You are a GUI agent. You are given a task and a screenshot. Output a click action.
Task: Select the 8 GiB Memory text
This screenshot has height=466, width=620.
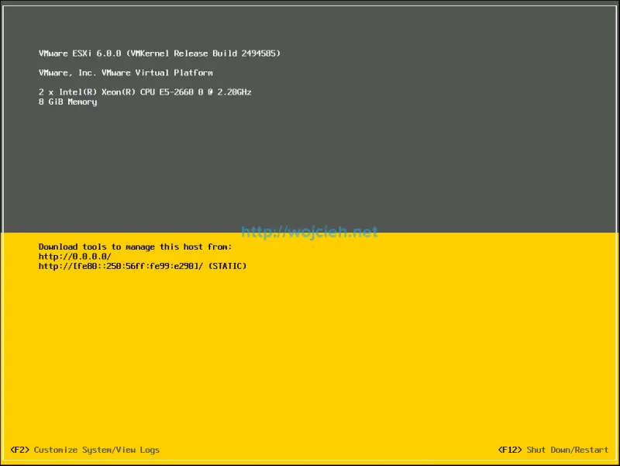tap(68, 102)
